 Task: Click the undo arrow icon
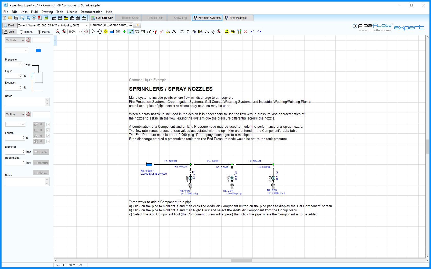[x=253, y=32]
